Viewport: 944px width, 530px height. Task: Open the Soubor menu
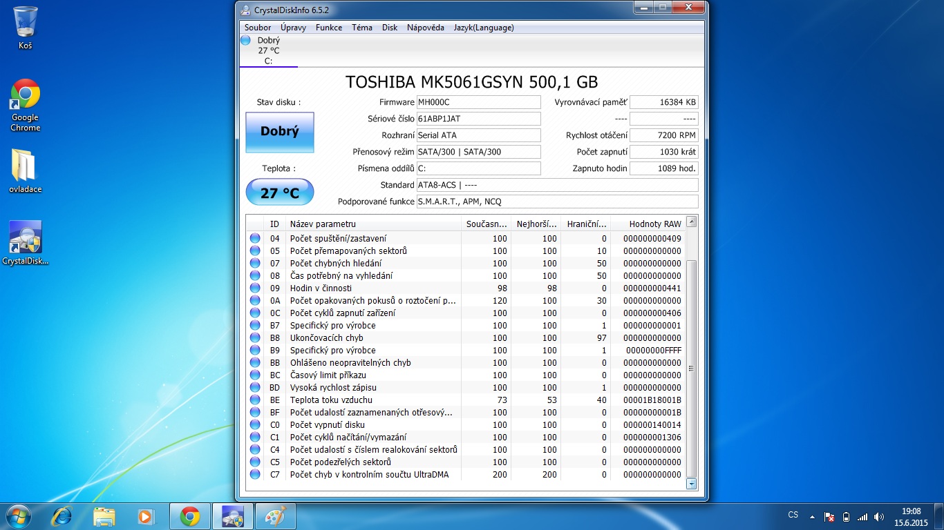point(258,28)
